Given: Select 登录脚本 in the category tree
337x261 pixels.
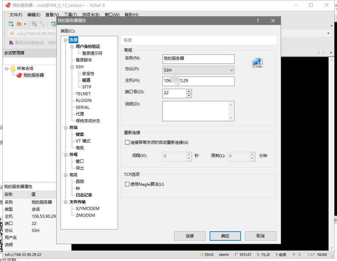Looking at the screenshot, I should tap(84, 60).
